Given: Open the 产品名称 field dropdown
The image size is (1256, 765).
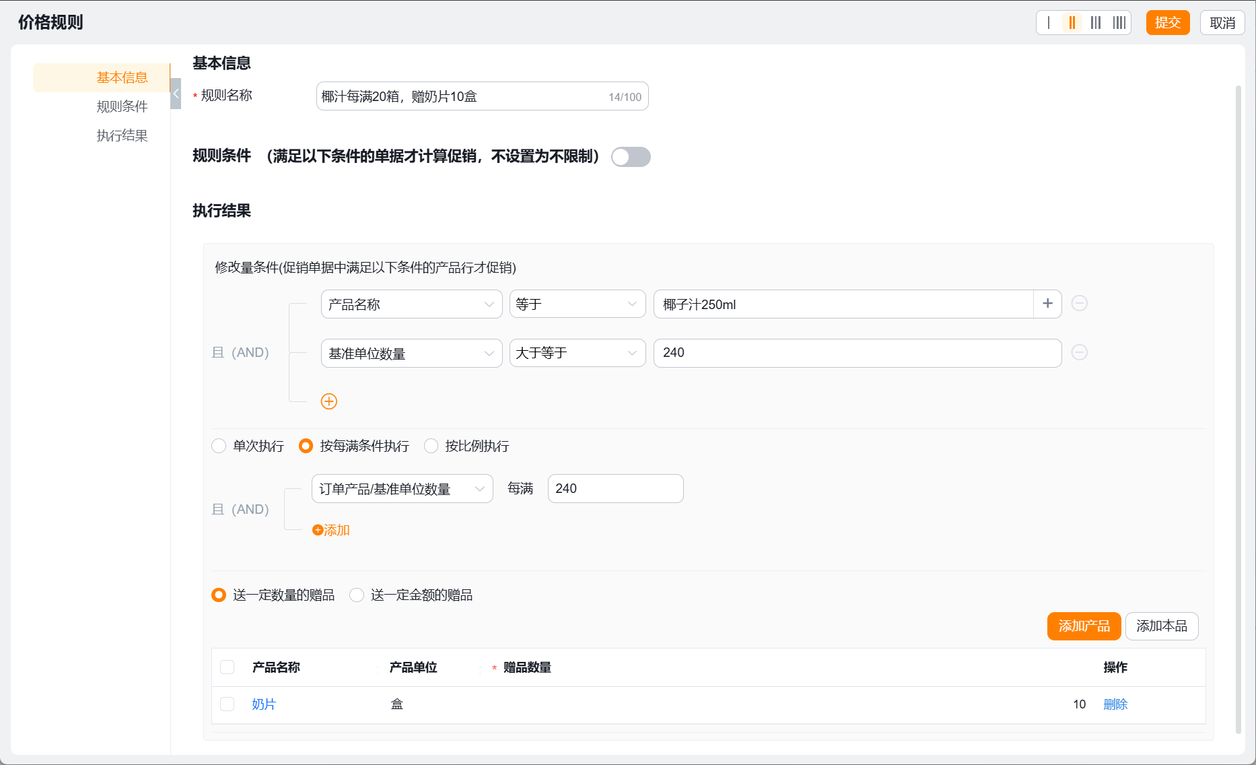Looking at the screenshot, I should (412, 304).
